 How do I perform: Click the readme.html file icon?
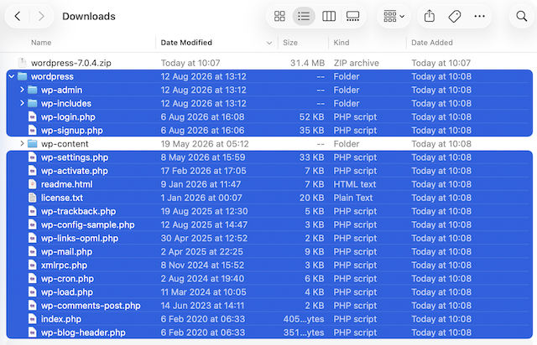point(32,184)
